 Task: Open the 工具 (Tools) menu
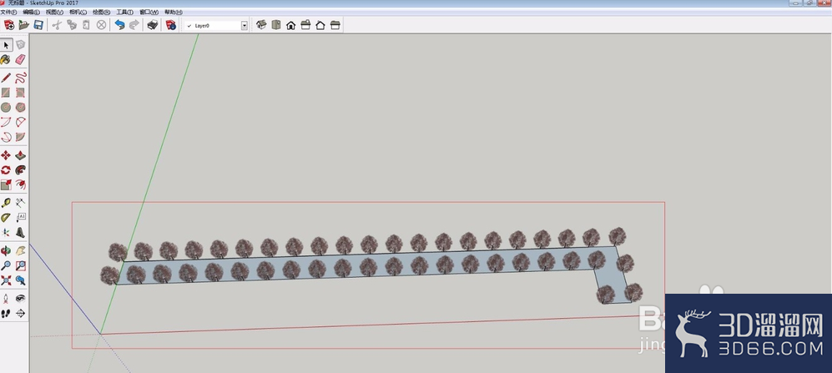(x=124, y=12)
